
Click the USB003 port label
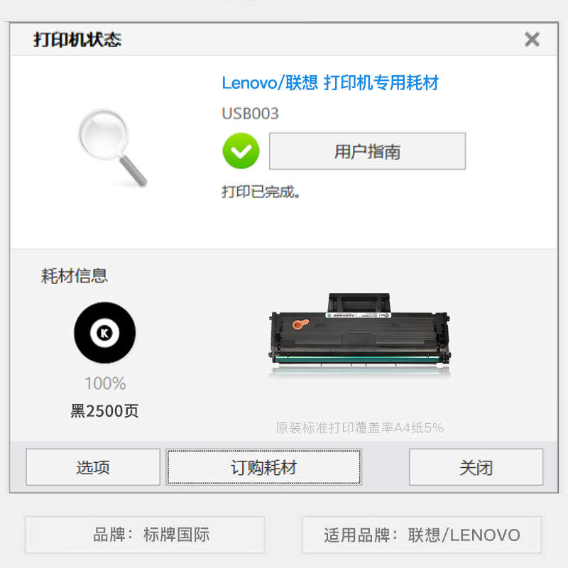click(251, 114)
